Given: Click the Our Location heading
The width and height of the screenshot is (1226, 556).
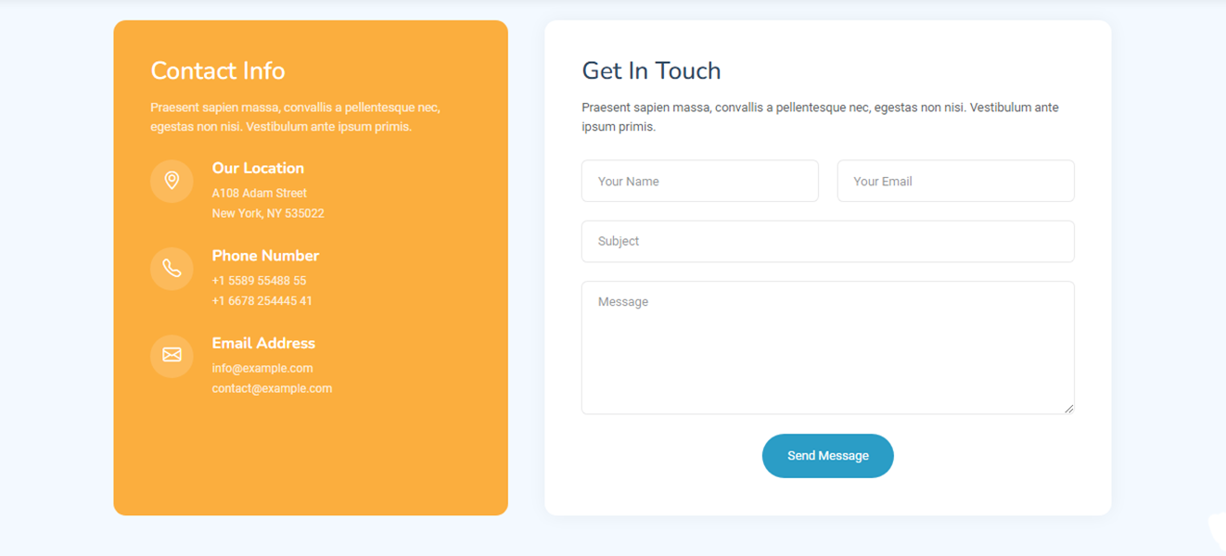Looking at the screenshot, I should 258,168.
